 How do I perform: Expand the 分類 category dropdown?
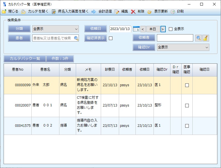(76, 29)
